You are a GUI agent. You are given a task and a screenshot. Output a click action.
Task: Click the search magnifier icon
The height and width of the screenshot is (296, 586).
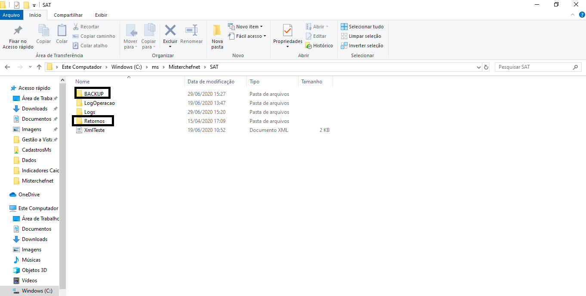click(x=576, y=67)
